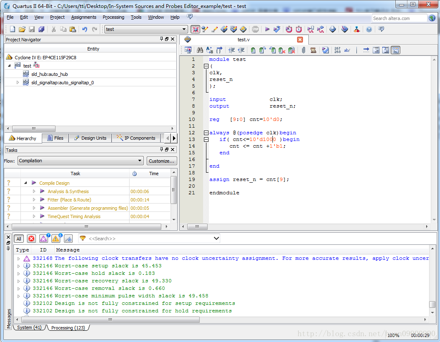Screen dimensions: 440x342
Task: Click the paperclip attach icon
Action: 303,50
